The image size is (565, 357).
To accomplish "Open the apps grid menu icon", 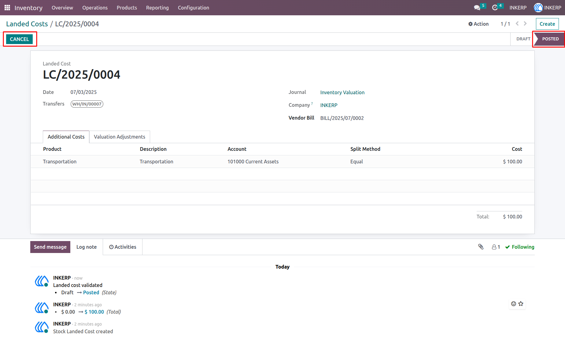I will click(7, 8).
